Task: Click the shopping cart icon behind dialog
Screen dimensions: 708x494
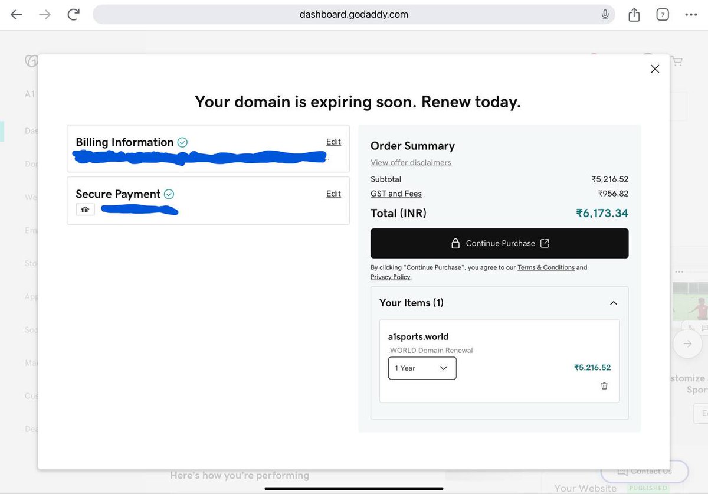Action: point(676,61)
